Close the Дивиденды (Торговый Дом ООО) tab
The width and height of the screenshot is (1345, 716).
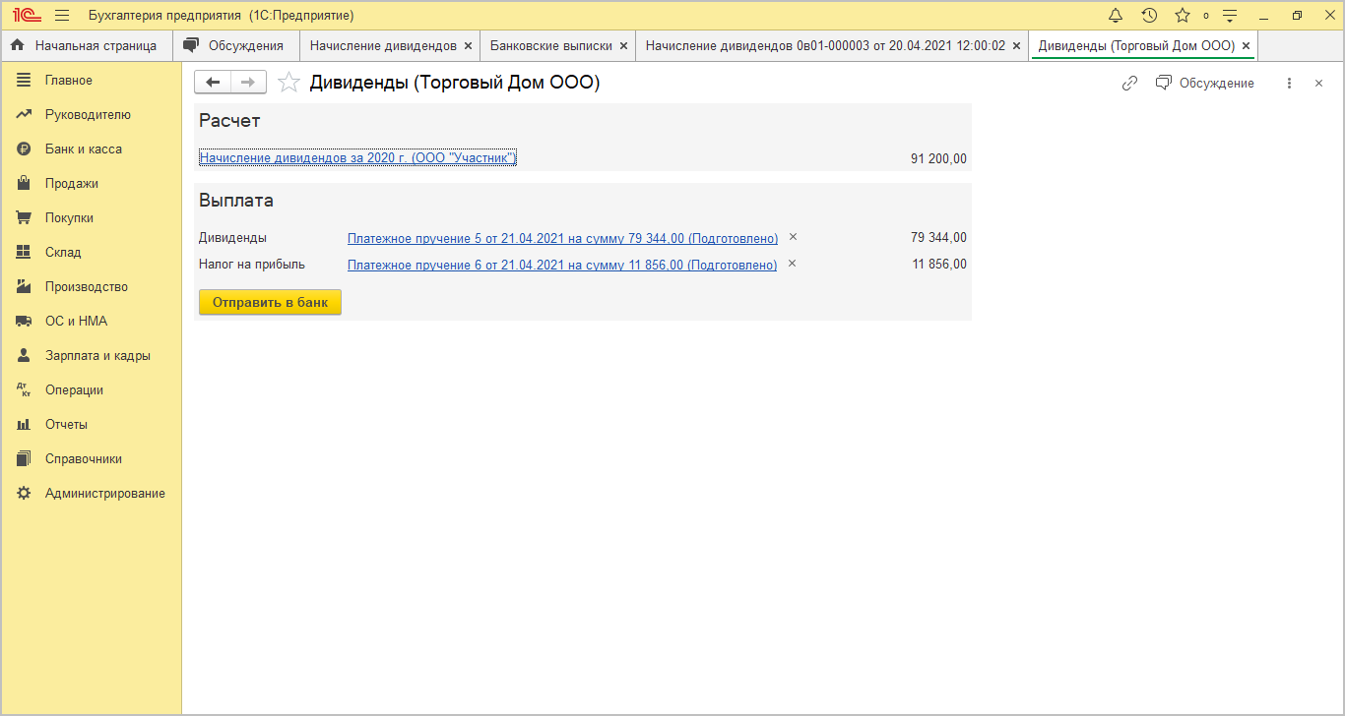[x=1246, y=46]
